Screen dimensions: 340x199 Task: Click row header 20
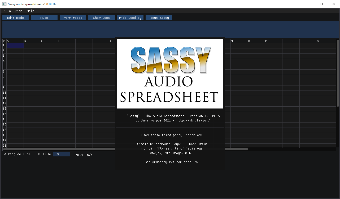click(x=4, y=146)
